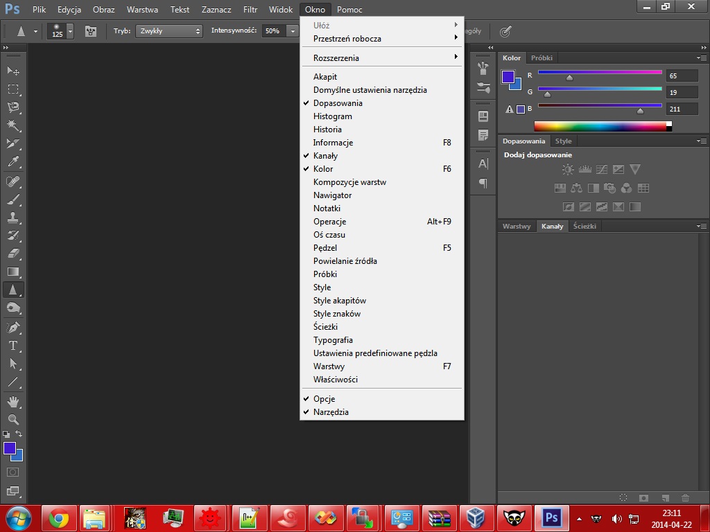Select the Healing Brush tool
Viewport: 710px width, 532px height.
click(x=13, y=181)
